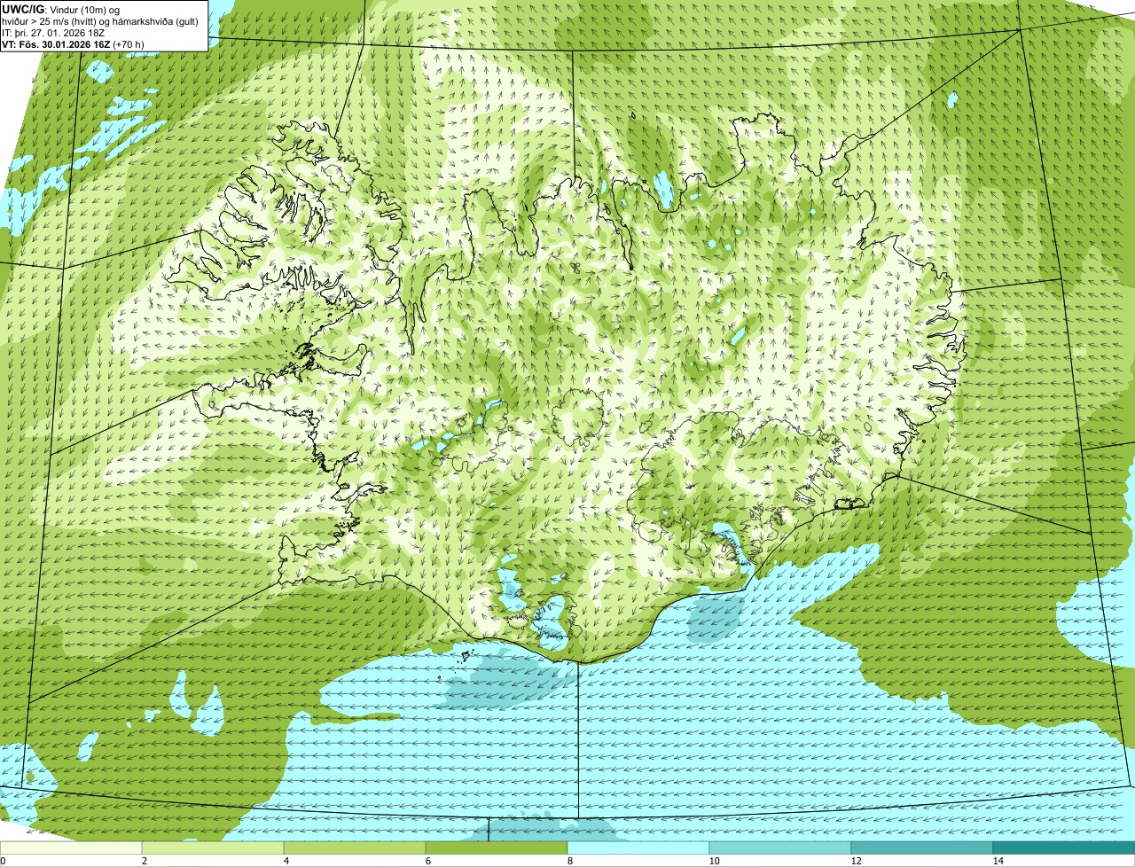Click the legend tick label "8"

[569, 861]
